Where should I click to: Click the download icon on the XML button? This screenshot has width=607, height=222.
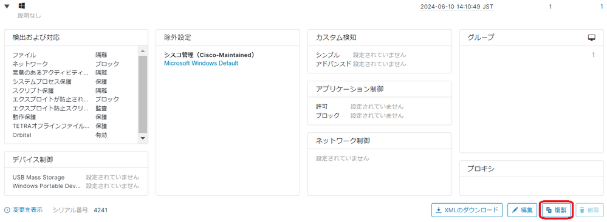(439, 210)
